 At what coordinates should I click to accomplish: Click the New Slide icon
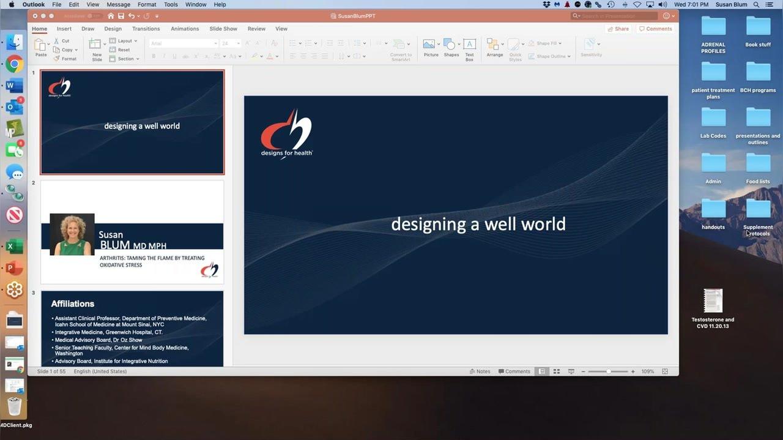pyautogui.click(x=96, y=45)
